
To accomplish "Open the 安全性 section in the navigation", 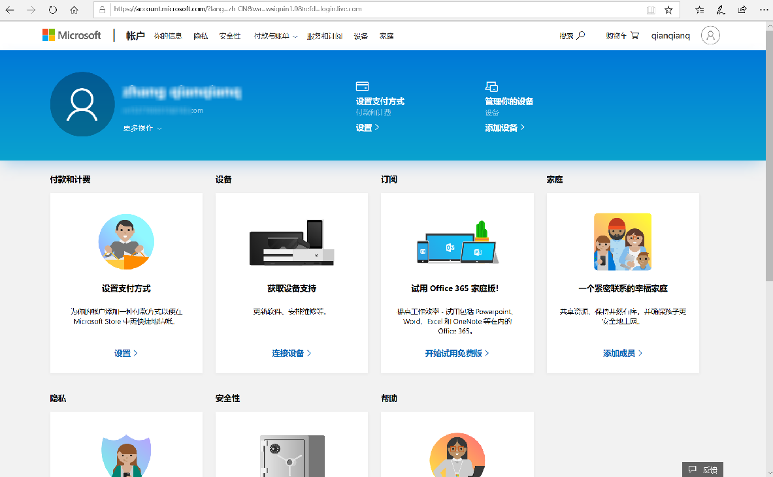I will coord(229,36).
